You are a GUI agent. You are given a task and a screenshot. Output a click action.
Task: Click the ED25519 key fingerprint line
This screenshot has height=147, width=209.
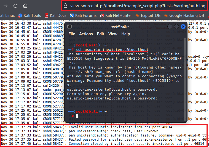[124, 58]
